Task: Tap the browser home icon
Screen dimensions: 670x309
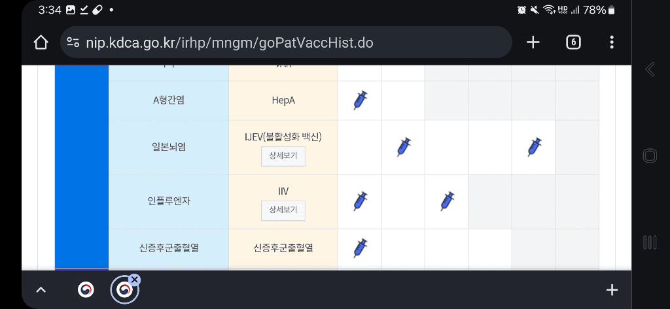Action: (41, 42)
